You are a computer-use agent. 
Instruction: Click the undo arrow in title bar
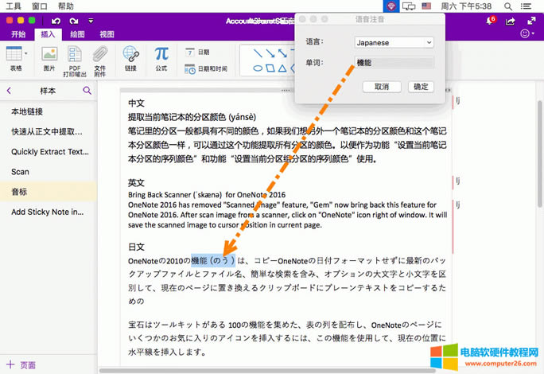(54, 21)
